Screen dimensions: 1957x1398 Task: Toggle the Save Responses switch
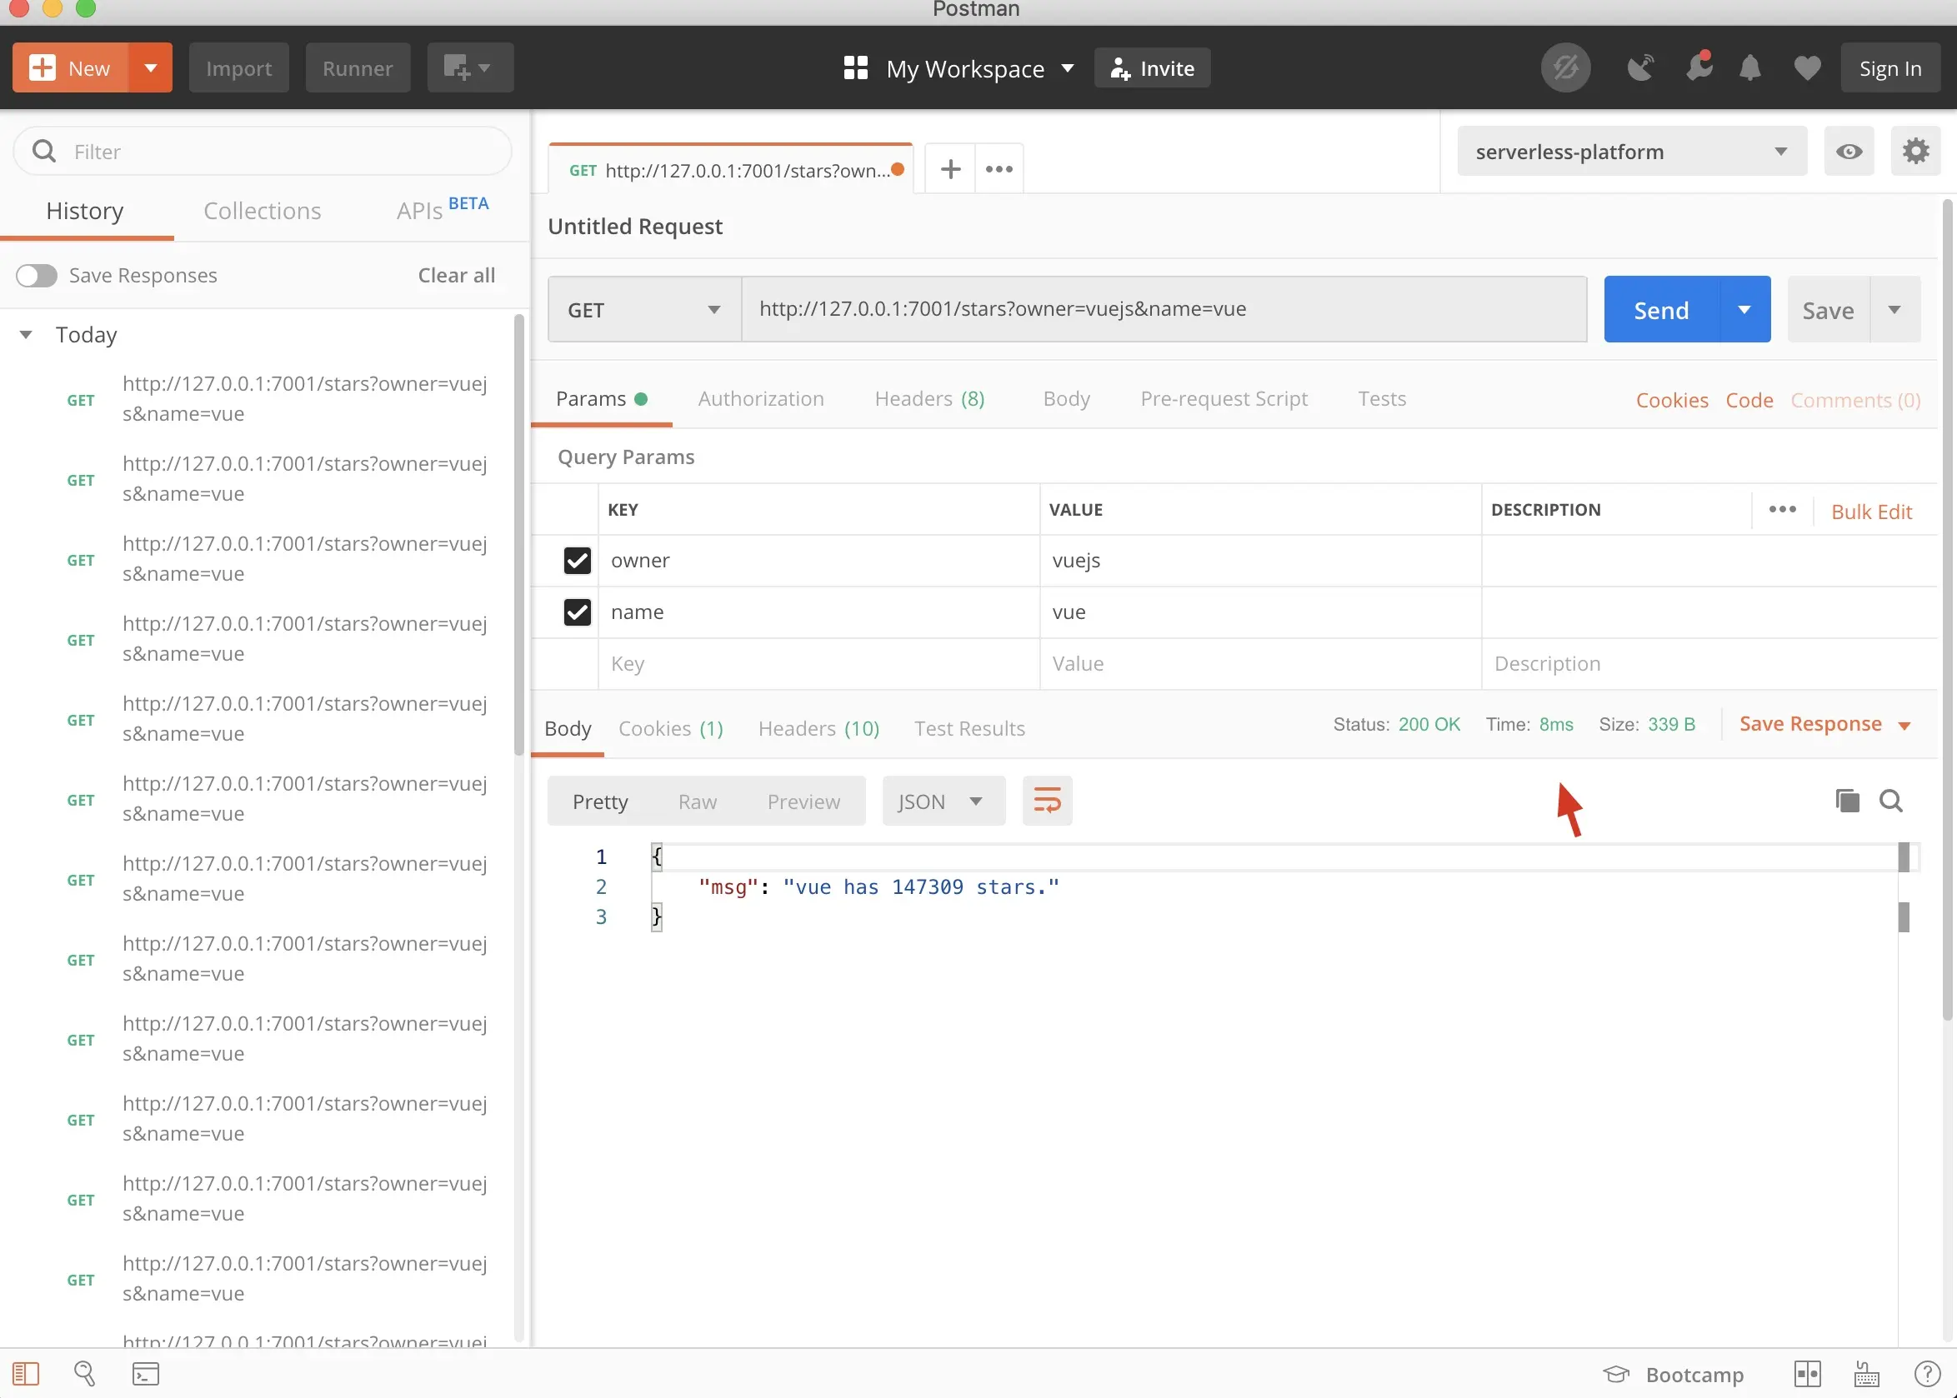[37, 276]
